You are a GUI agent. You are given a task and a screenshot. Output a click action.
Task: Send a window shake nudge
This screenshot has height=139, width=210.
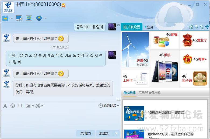pyautogui.click(x=20, y=106)
